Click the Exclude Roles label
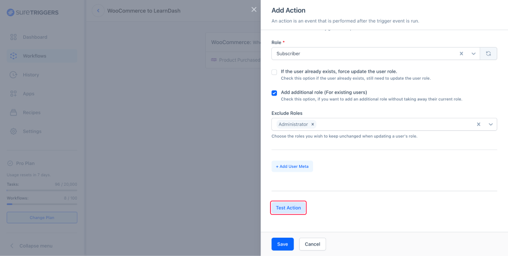The image size is (508, 256). [287, 113]
